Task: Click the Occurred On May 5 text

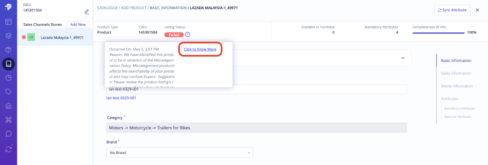Action: pyautogui.click(x=134, y=49)
